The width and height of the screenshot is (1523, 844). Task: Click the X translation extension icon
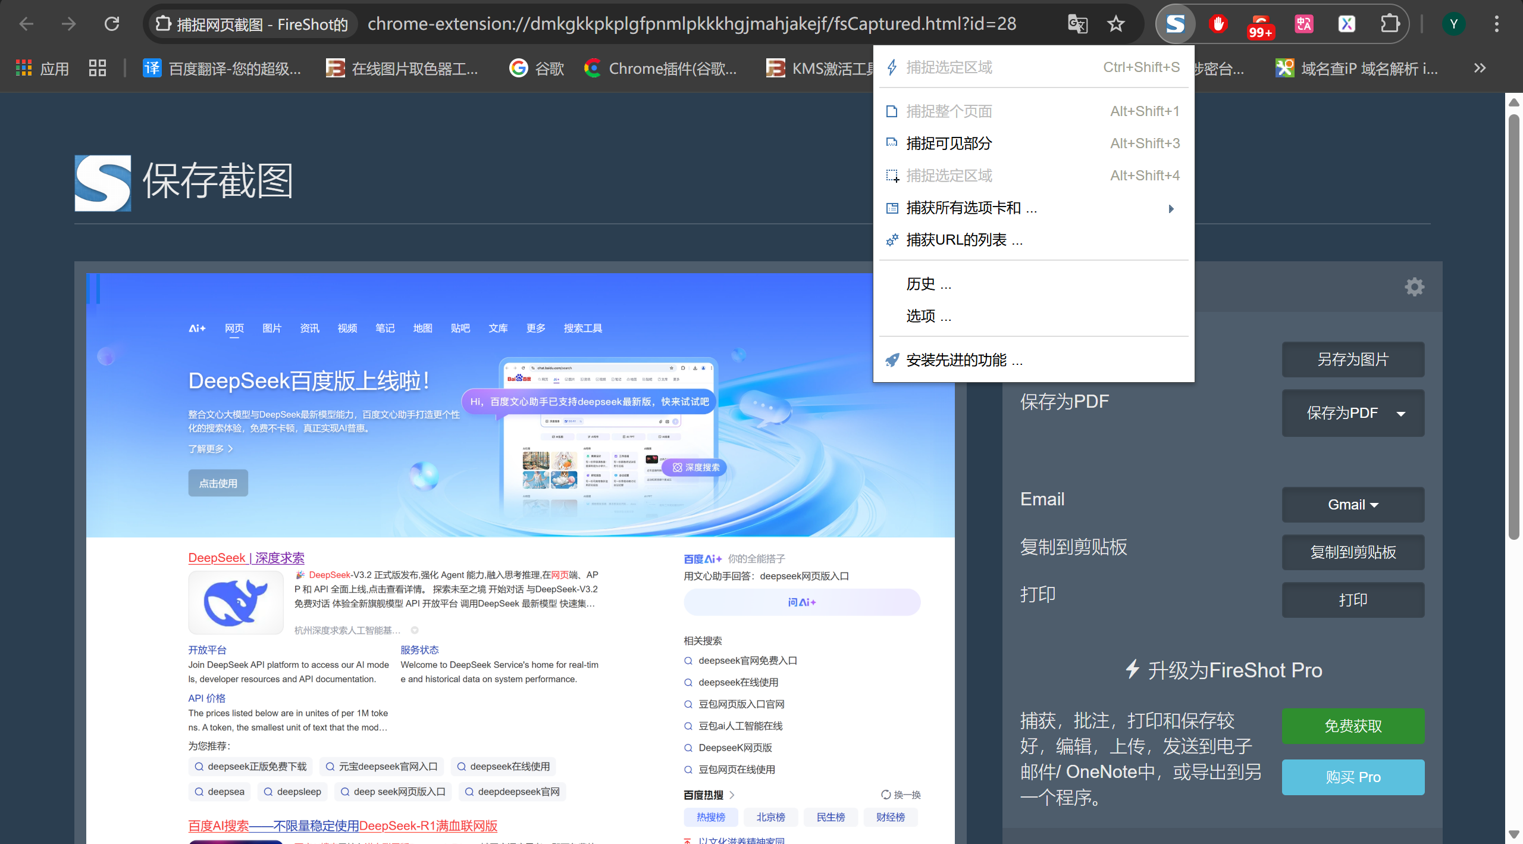click(x=1347, y=24)
